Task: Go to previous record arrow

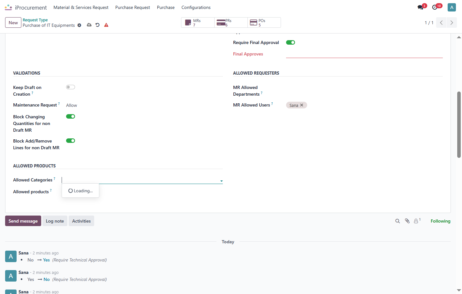Action: pyautogui.click(x=441, y=23)
